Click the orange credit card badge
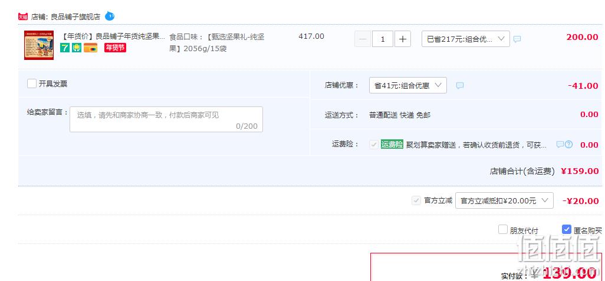 pyautogui.click(x=90, y=48)
